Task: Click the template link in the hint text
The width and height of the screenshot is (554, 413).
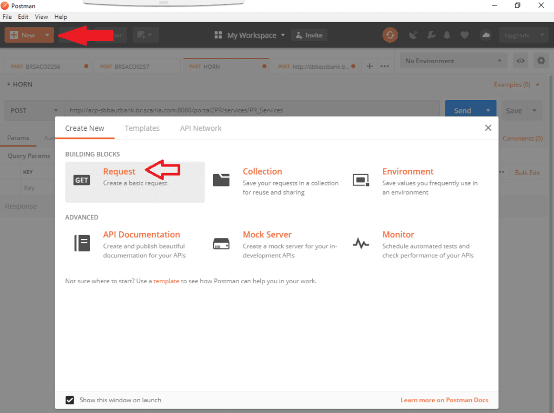Action: tap(166, 281)
